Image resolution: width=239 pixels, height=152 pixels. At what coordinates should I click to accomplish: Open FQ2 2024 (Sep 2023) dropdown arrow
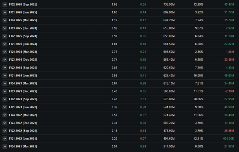(x=5, y=67)
